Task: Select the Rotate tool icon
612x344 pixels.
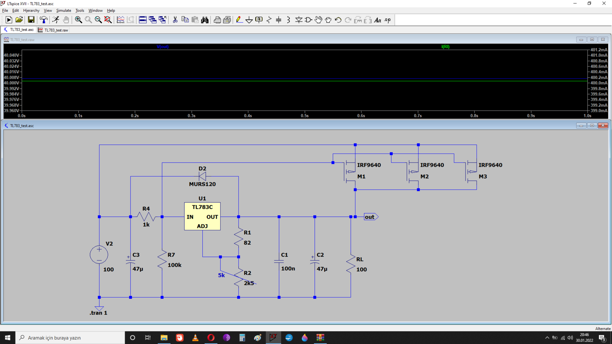Action: 358,20
